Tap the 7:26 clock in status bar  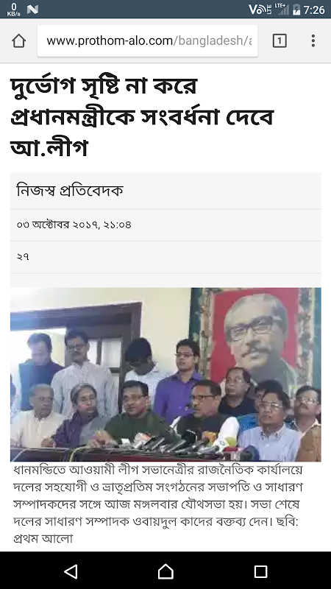click(314, 10)
